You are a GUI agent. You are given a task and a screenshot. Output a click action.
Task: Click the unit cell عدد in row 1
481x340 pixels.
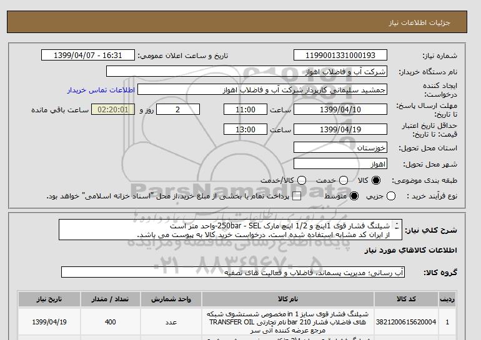point(171,322)
